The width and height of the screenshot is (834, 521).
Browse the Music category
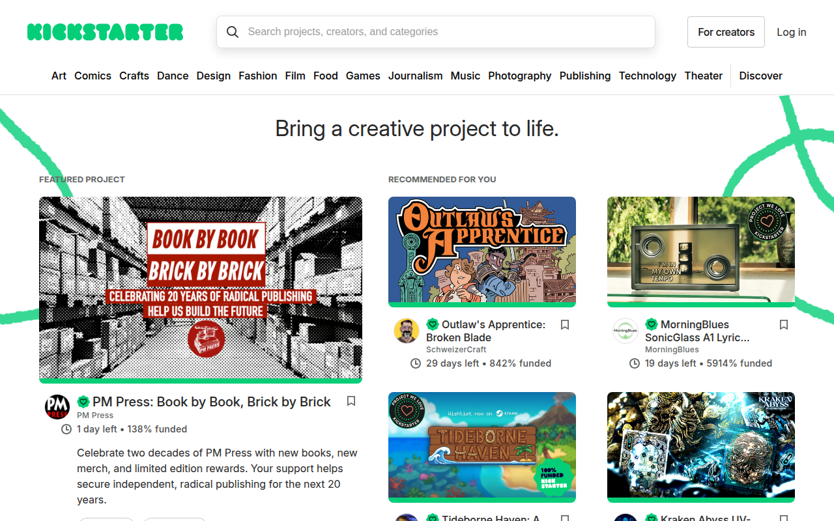point(465,76)
